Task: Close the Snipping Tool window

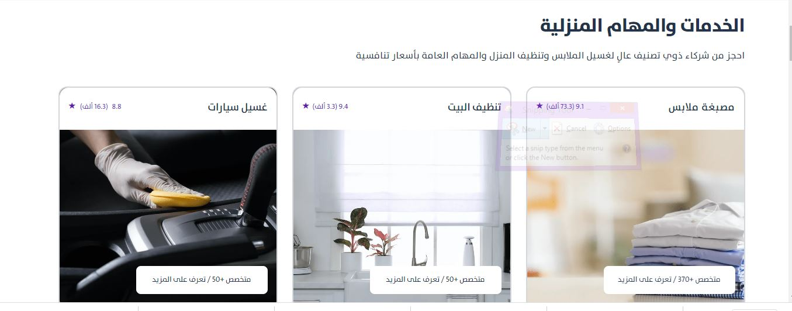Action: click(x=622, y=108)
